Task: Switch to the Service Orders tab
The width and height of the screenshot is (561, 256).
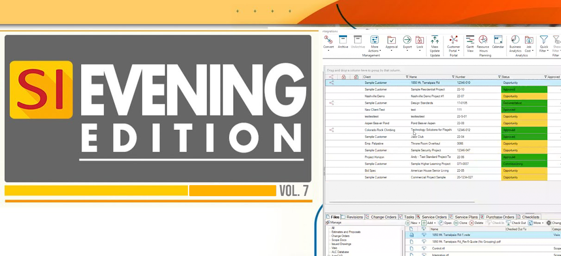Action: coord(432,217)
